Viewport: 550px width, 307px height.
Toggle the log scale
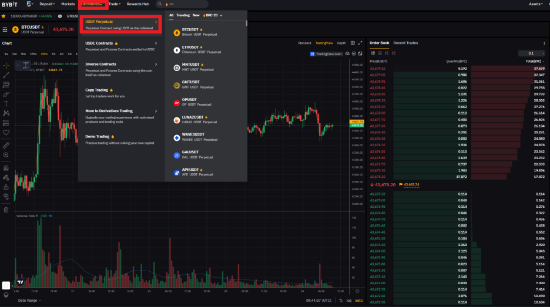349,301
